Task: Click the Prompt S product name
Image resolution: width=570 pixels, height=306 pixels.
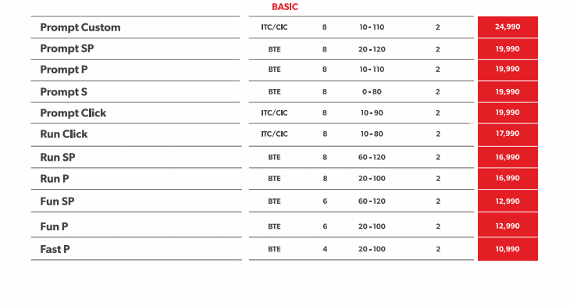Action: pos(63,92)
